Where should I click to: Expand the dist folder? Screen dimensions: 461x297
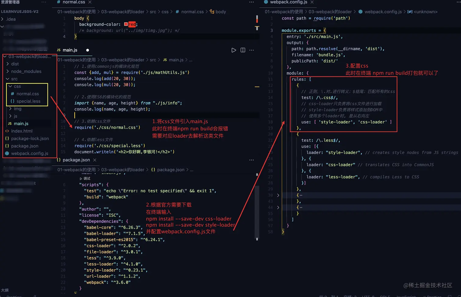8,64
